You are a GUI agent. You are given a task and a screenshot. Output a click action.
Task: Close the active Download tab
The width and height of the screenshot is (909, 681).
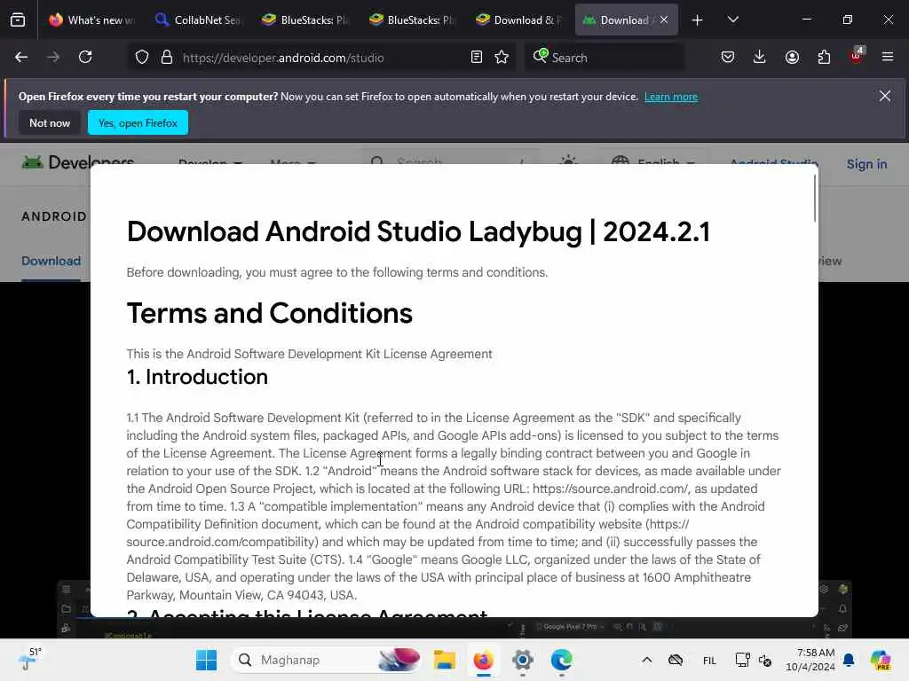[x=664, y=20]
